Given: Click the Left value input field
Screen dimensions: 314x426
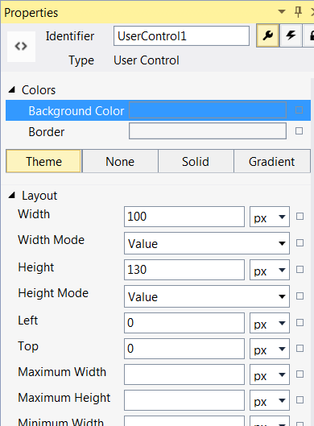Looking at the screenshot, I should click(184, 323).
